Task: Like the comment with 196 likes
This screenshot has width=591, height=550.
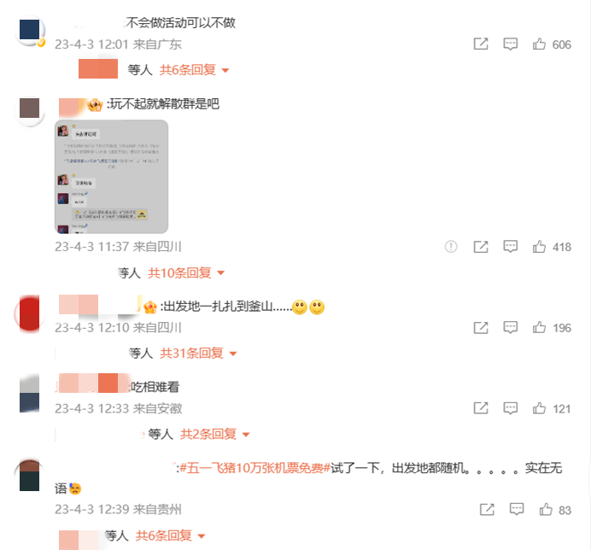Action: [539, 328]
